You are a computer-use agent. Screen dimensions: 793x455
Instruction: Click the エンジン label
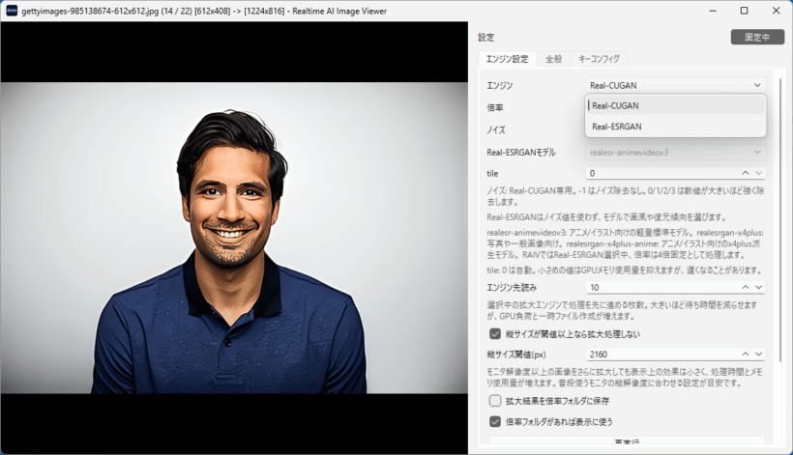click(x=500, y=86)
